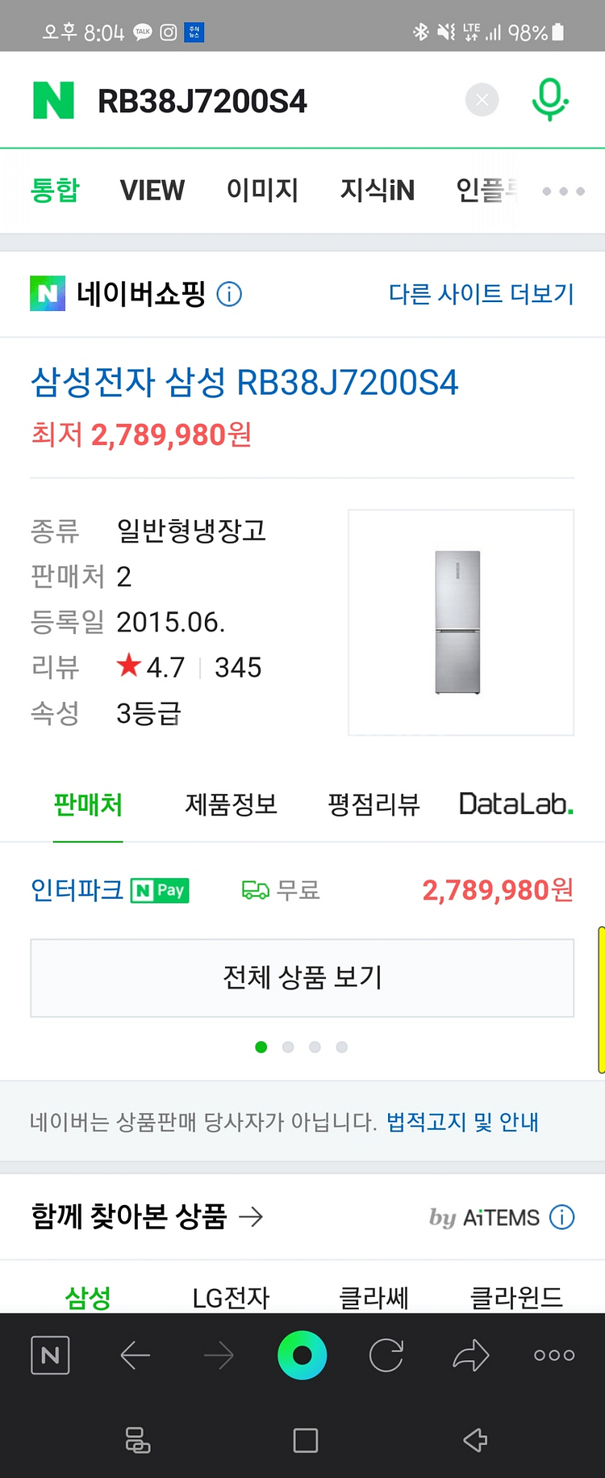Tap the Naver home N button
This screenshot has height=1478, width=605.
click(50, 1354)
